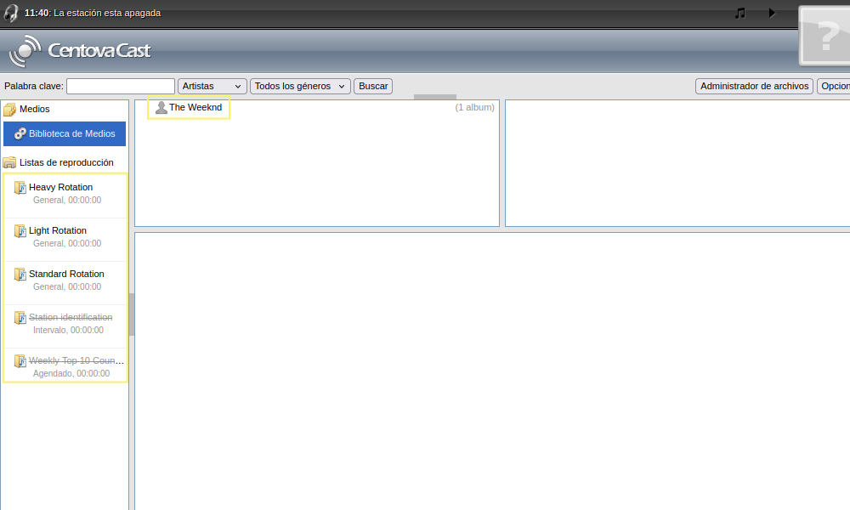Click the Centova Cast logo
This screenshot has width=850, height=510.
(80, 51)
